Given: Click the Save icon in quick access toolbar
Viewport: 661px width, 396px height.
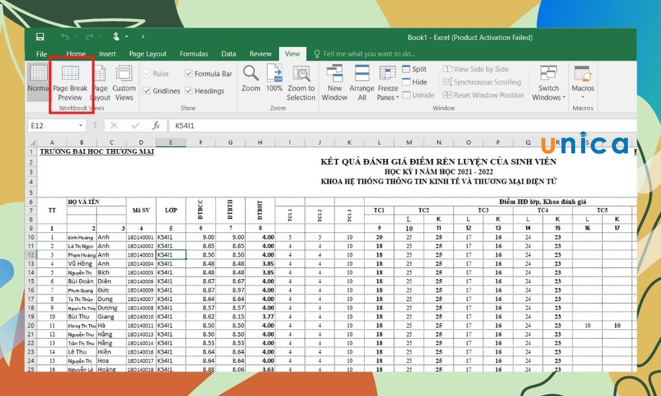Looking at the screenshot, I should click(40, 37).
